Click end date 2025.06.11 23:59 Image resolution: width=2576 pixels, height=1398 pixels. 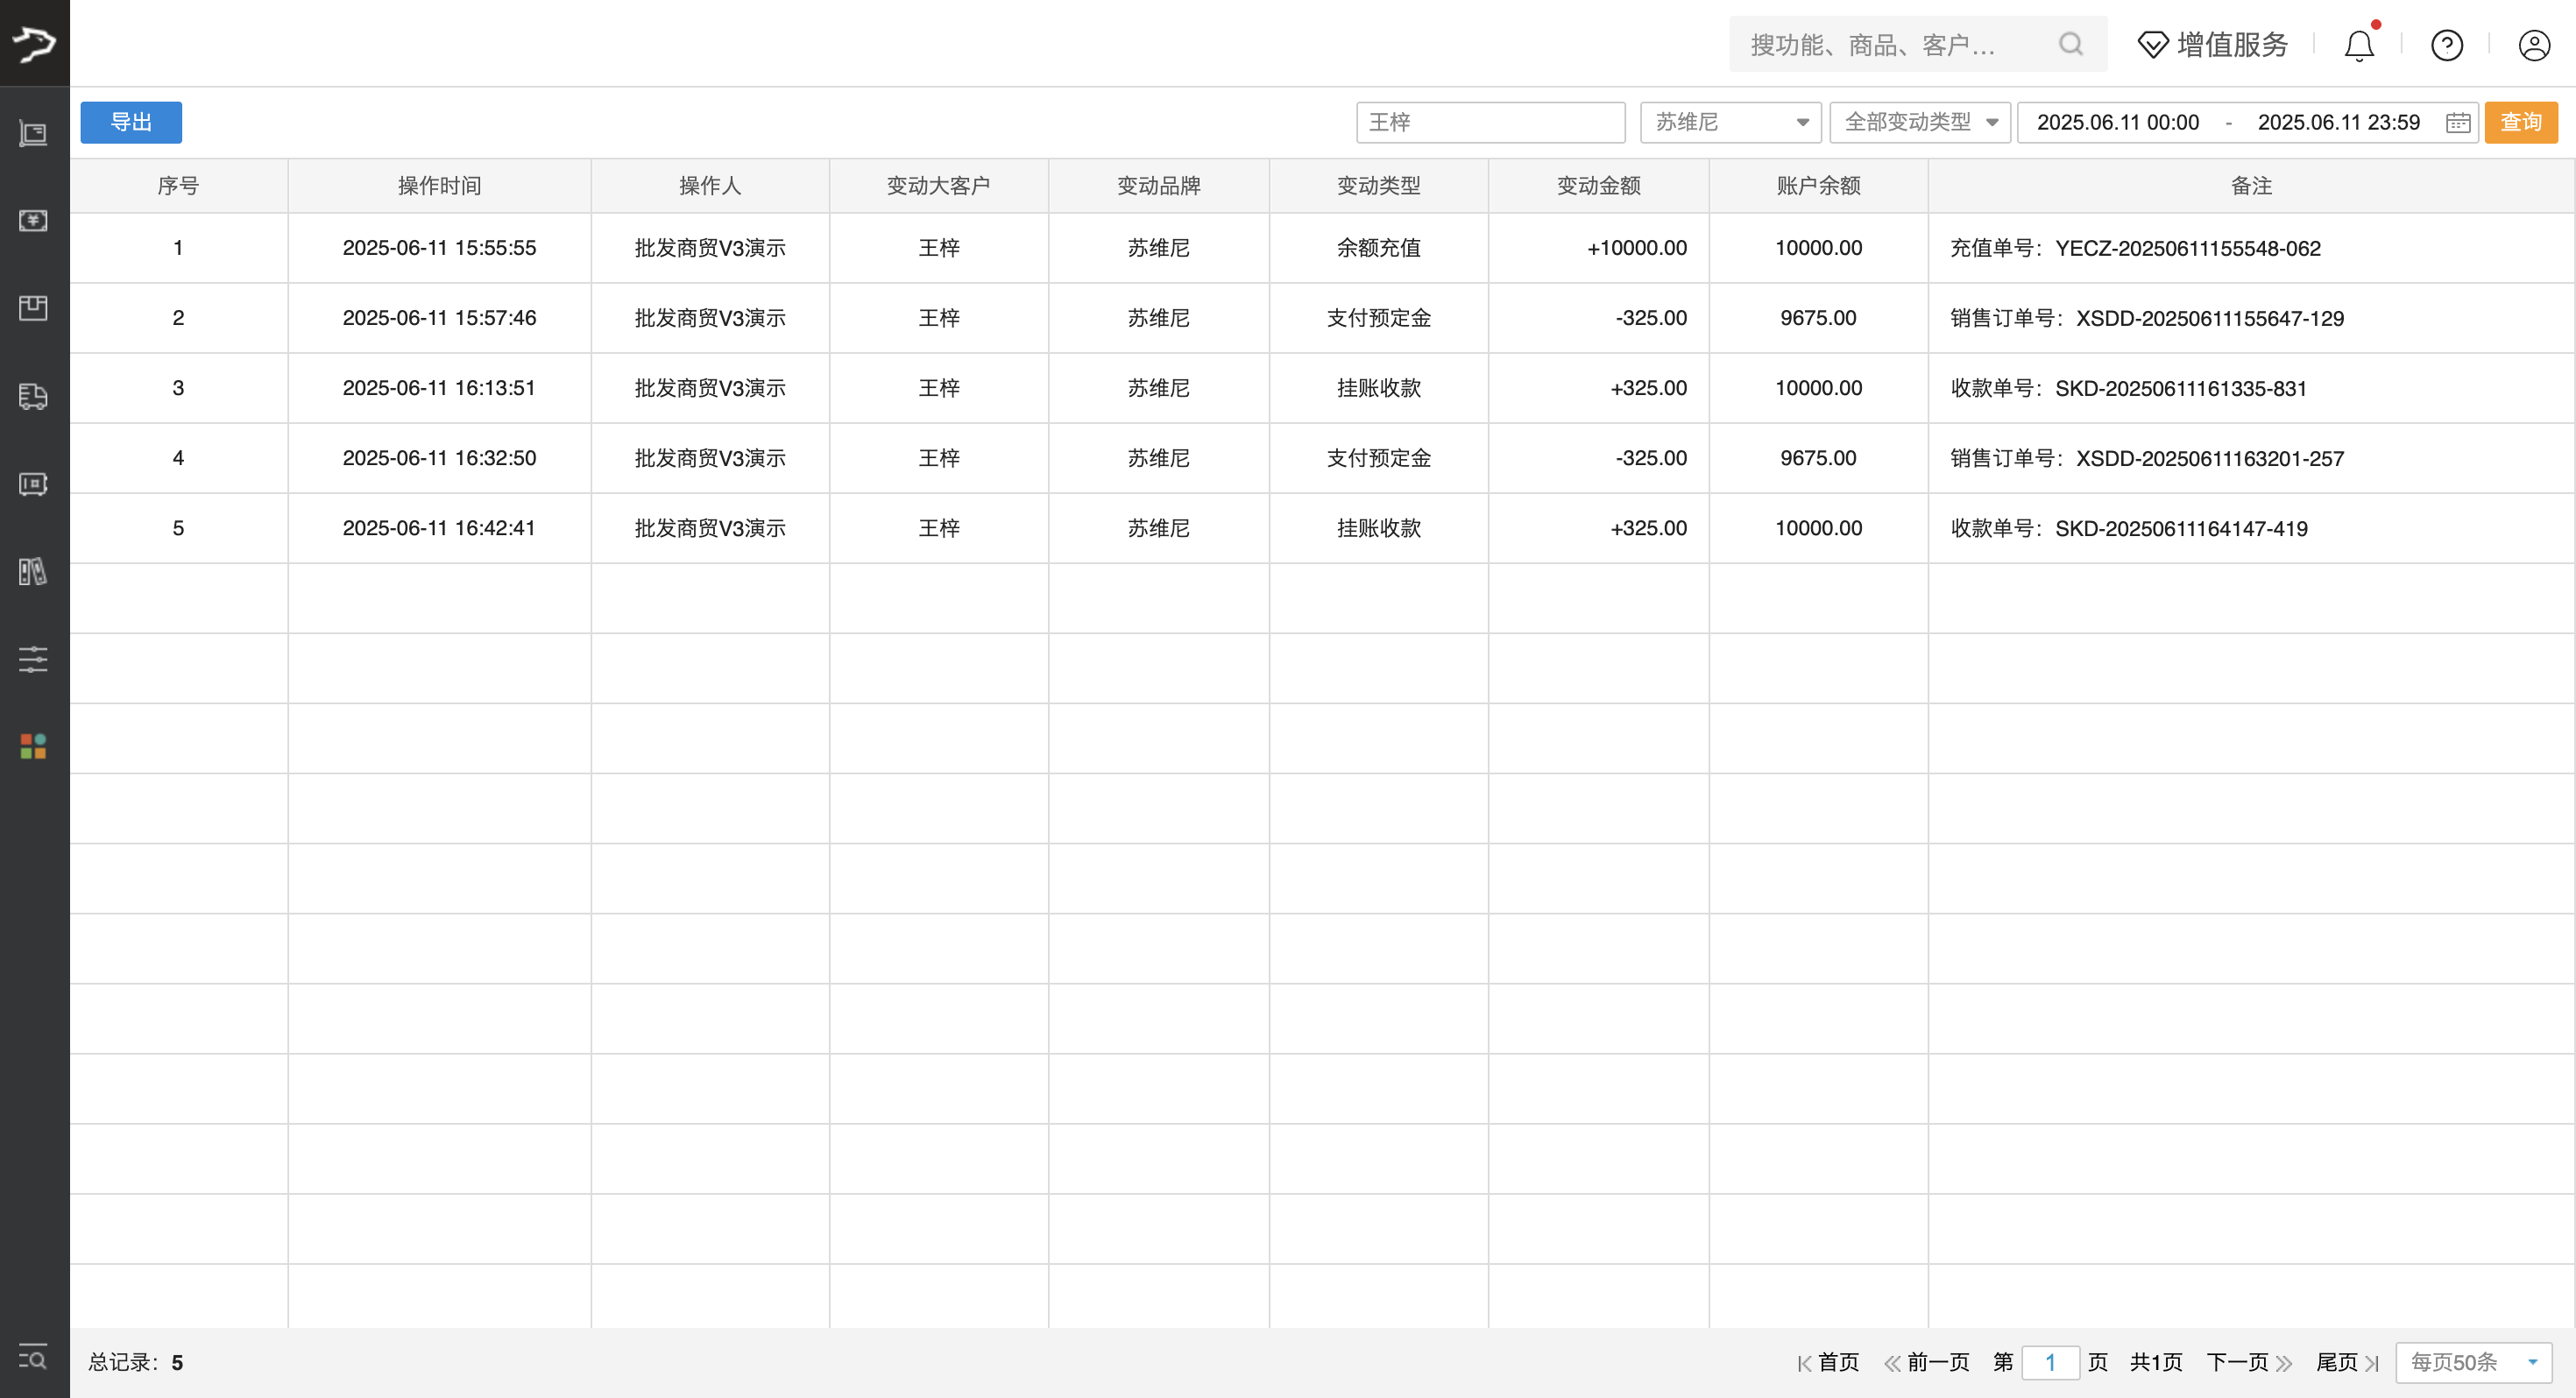coord(2338,122)
